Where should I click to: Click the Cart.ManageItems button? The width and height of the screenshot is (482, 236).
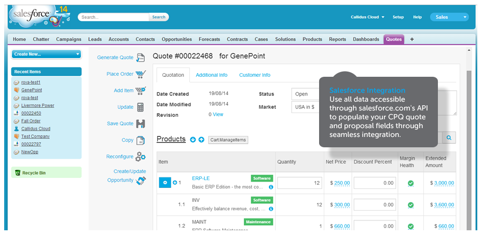pos(228,140)
